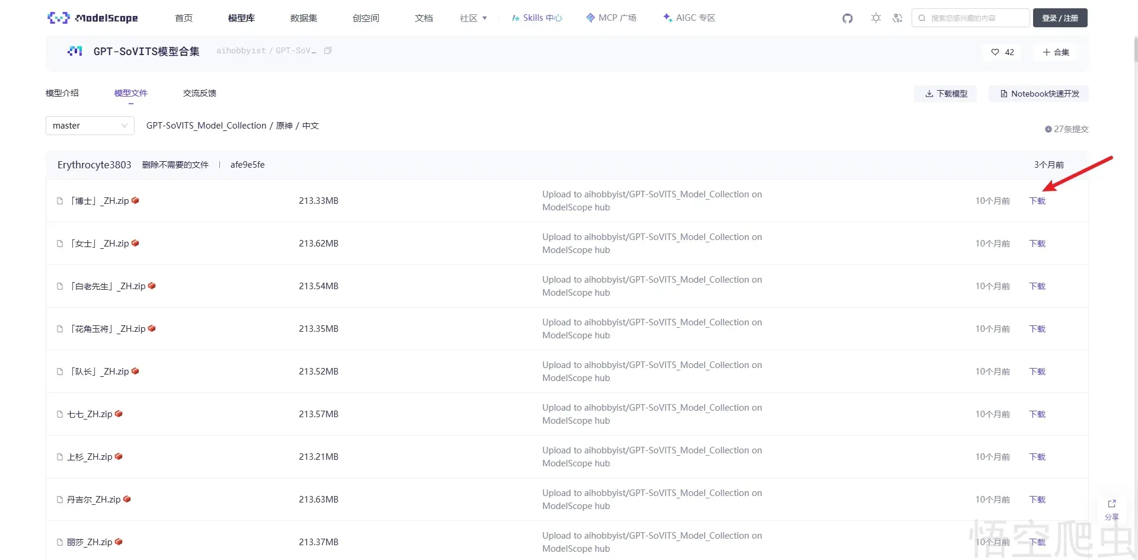Click the file icon beside 「博士」_ZH.zip
The width and height of the screenshot is (1138, 560).
(60, 201)
